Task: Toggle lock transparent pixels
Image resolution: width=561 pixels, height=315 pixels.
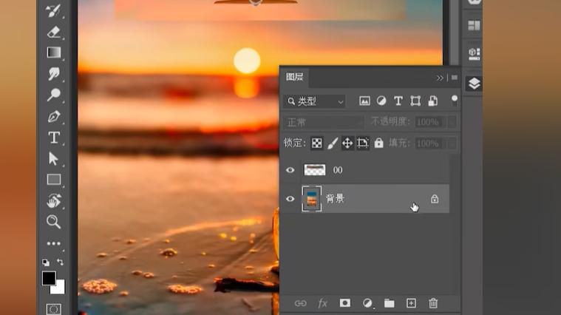Action: 316,143
